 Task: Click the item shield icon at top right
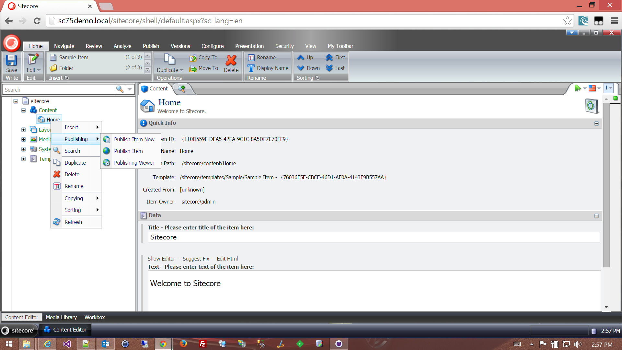click(592, 106)
